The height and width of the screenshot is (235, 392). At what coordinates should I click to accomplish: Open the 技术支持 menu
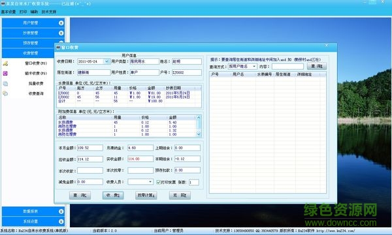(x=49, y=12)
